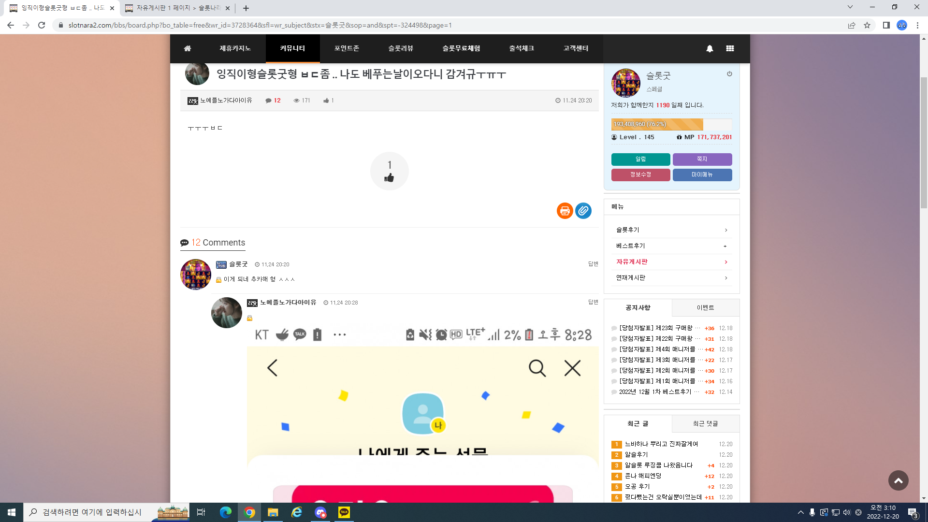
Task: Expand the 베스트후기 plus item
Action: [725, 246]
